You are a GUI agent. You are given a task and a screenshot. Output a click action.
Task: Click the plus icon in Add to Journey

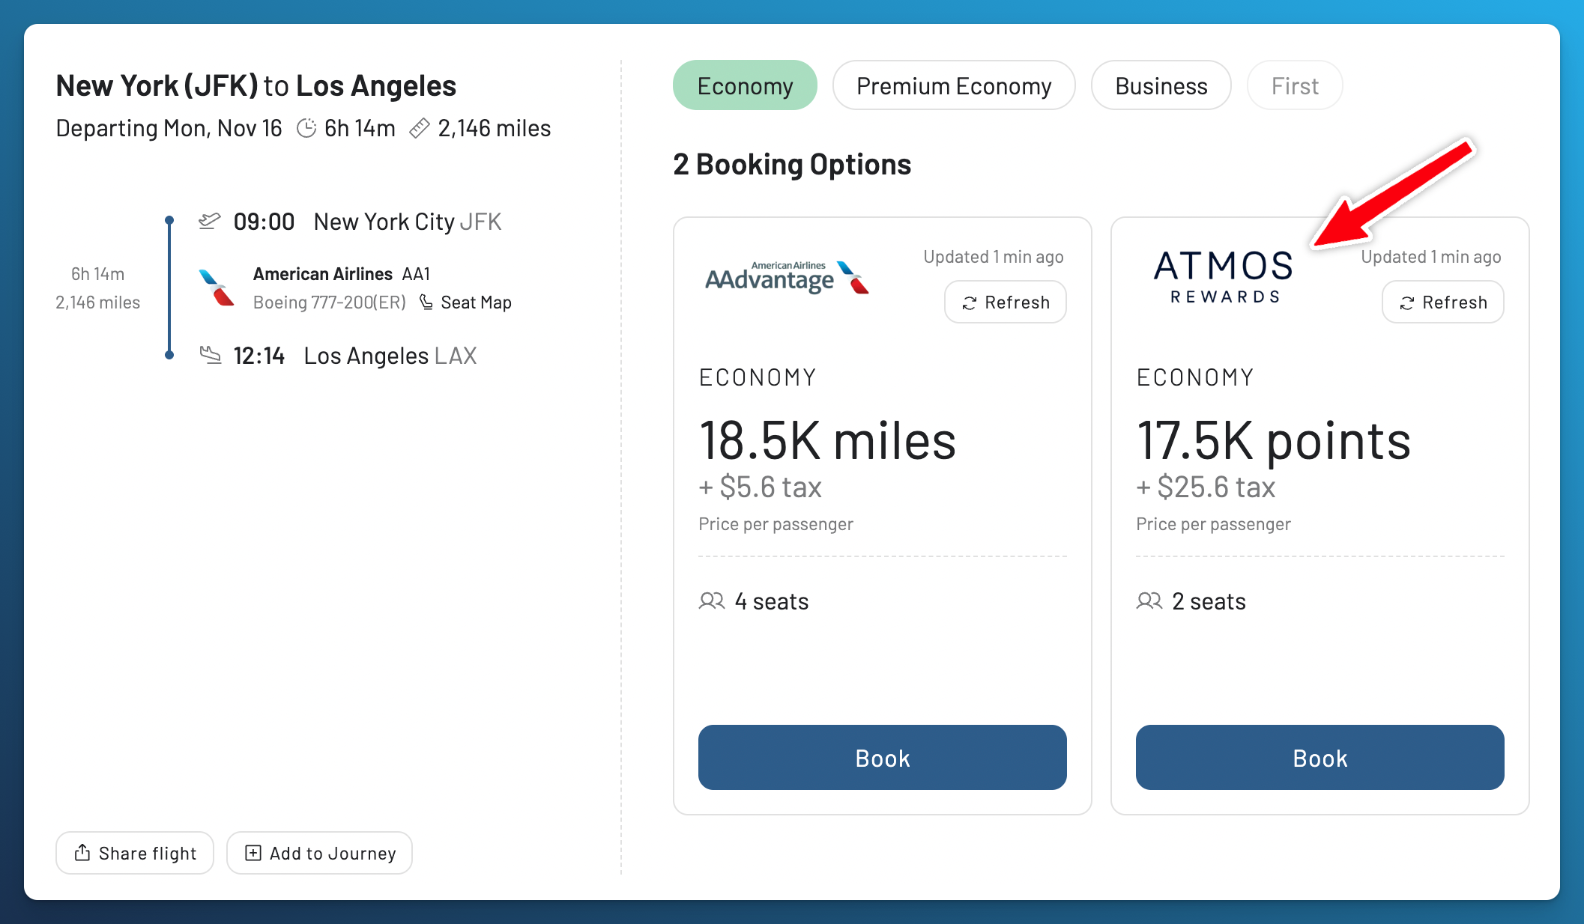[x=253, y=853]
